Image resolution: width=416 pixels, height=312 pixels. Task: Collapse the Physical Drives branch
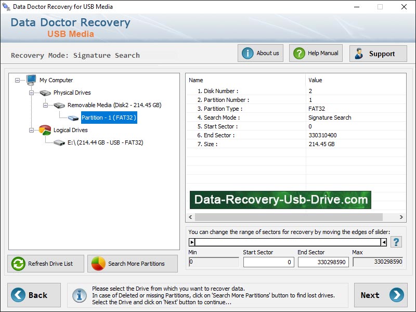pyautogui.click(x=32, y=93)
